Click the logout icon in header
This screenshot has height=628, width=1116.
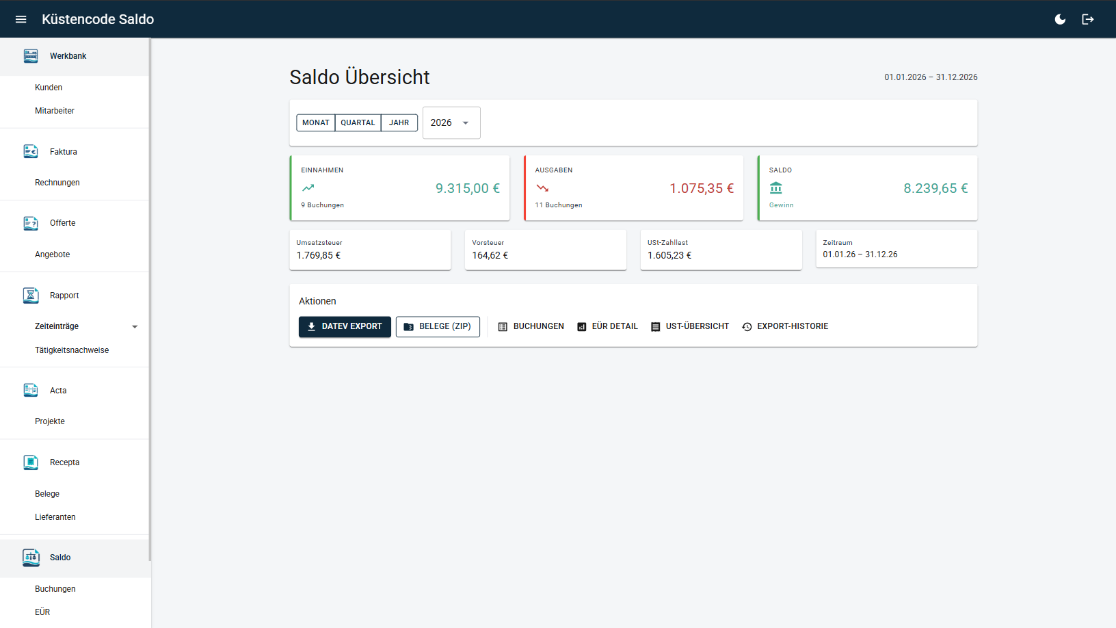coord(1088,19)
